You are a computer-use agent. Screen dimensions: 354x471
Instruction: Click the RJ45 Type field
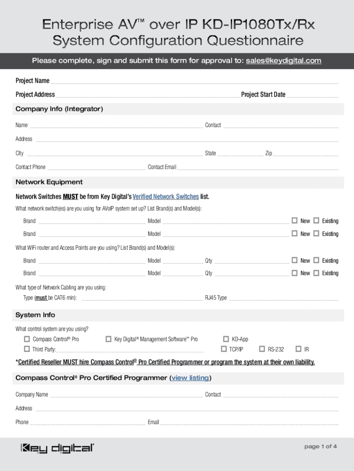coord(283,298)
